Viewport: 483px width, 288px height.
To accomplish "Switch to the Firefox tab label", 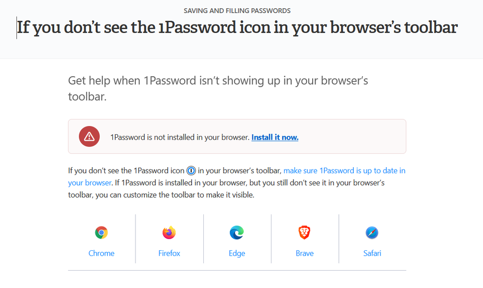I will 169,253.
